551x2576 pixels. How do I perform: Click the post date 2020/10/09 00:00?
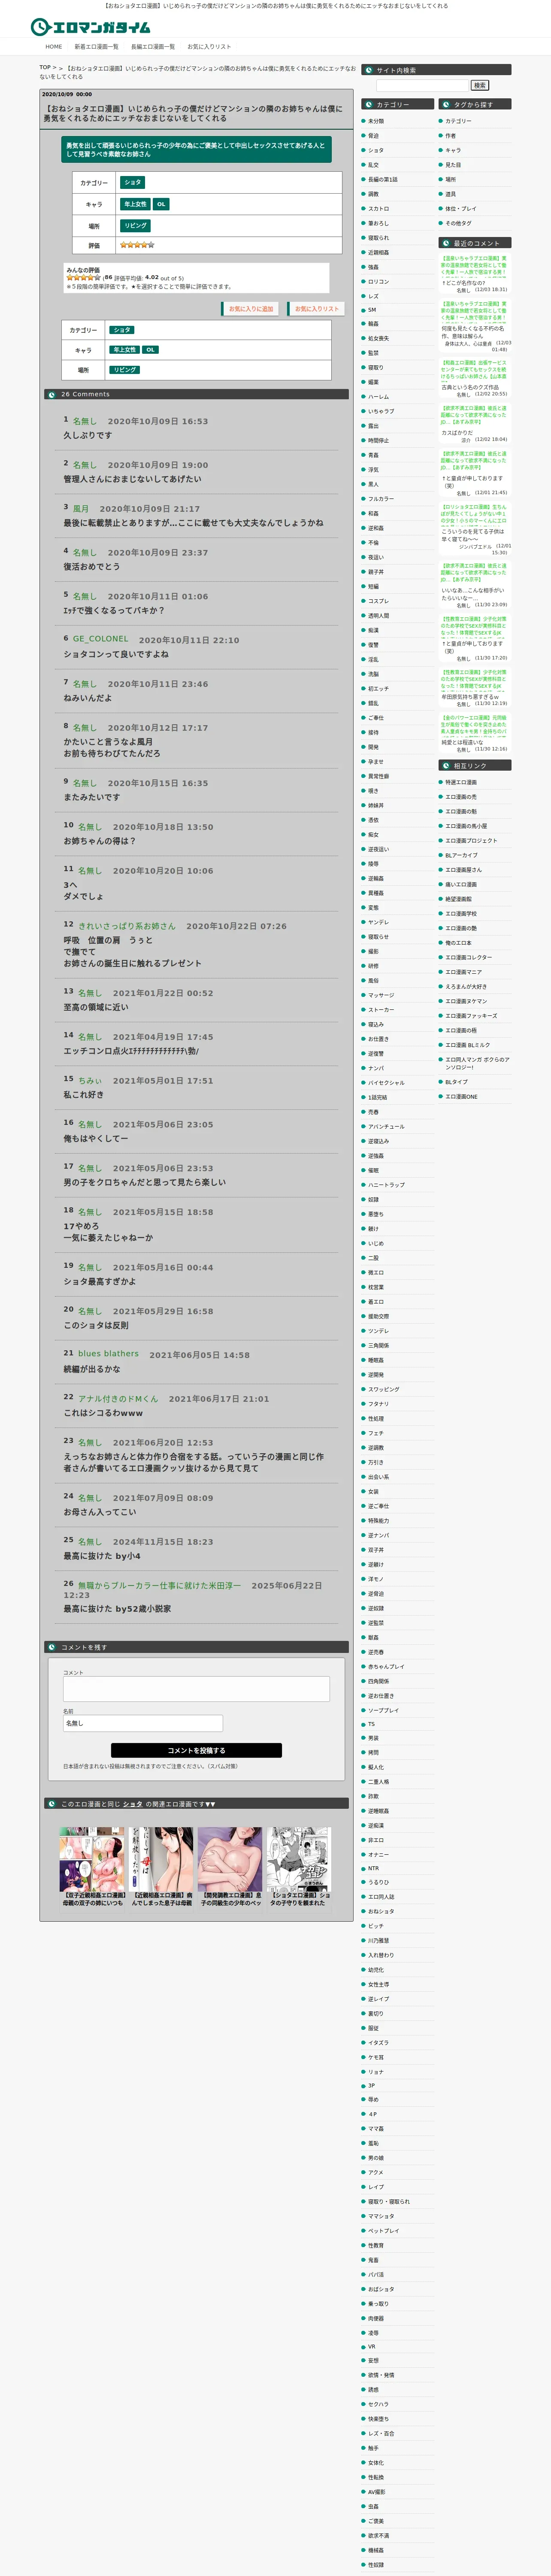[66, 94]
